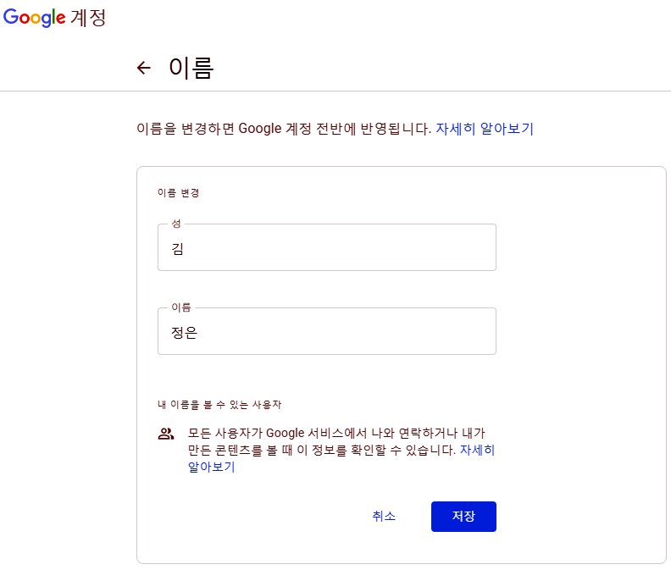Save the name with the 저장 button
Viewport: 671px width, 570px height.
point(464,517)
